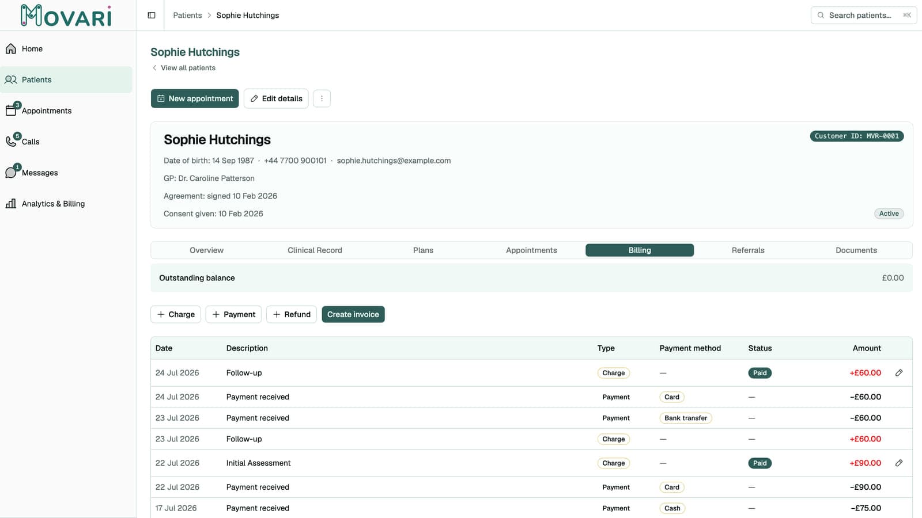
Task: Click the Status column header
Action: pos(759,348)
